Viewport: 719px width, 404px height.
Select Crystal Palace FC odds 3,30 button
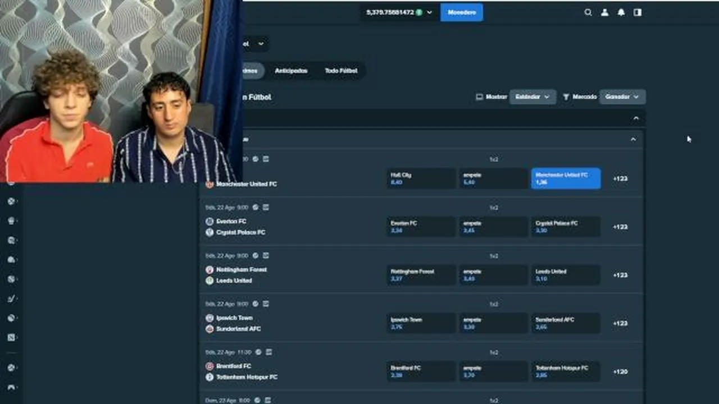click(x=566, y=227)
